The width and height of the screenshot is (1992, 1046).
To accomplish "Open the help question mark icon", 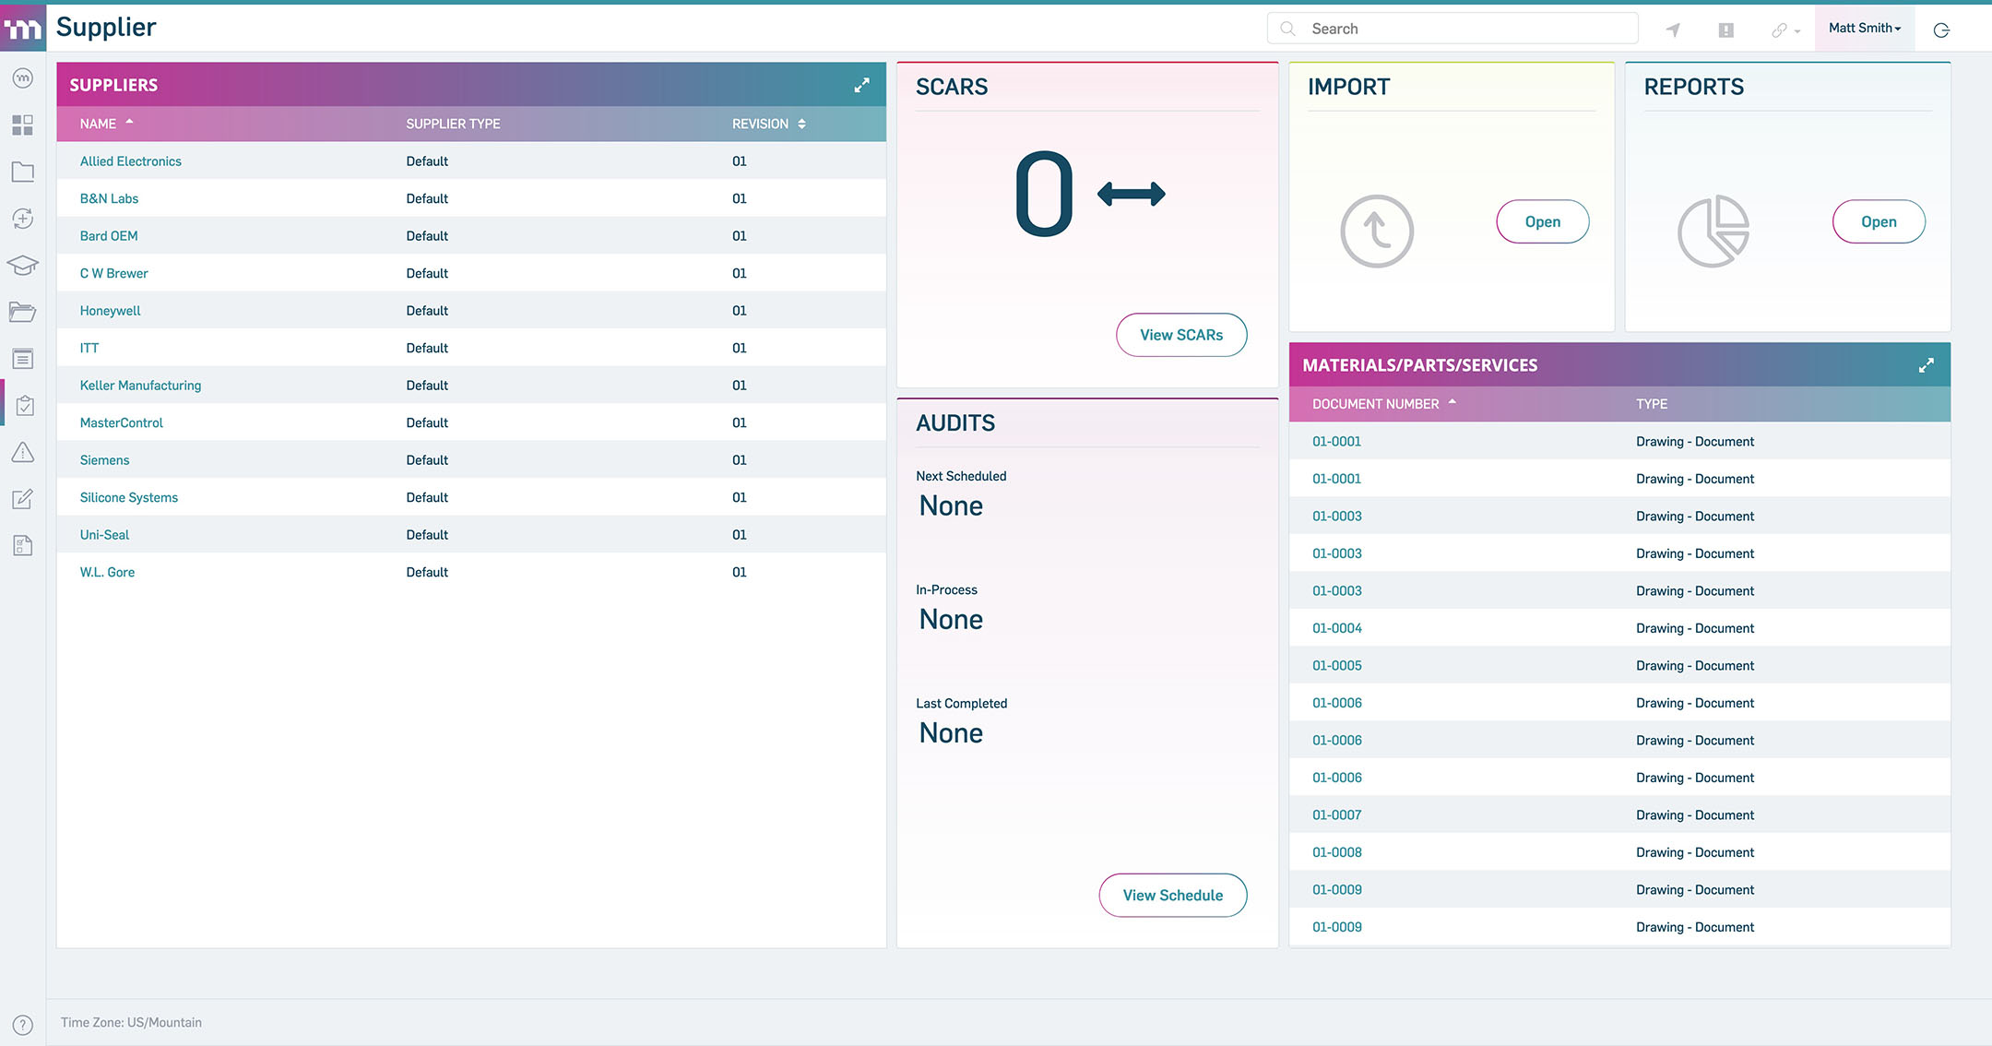I will click(x=23, y=1025).
